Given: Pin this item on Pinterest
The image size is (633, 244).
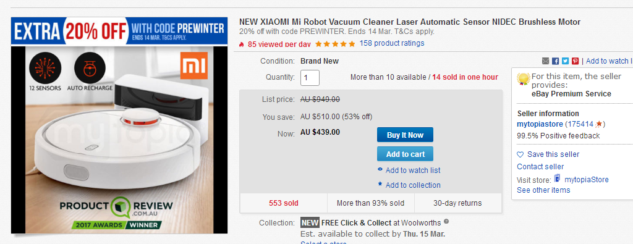Looking at the screenshot, I should tap(575, 61).
